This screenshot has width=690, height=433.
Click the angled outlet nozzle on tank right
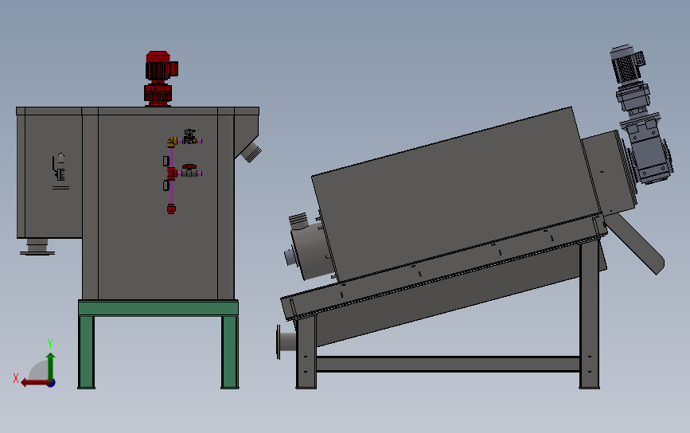[x=251, y=151]
